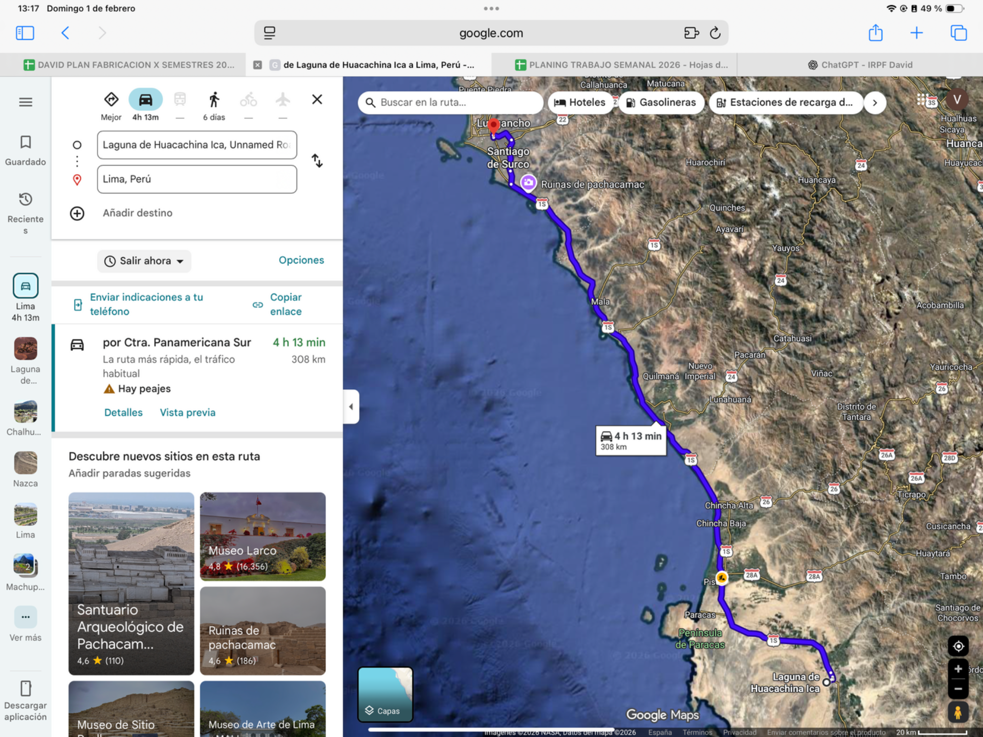
Task: Open Vista previa of the route
Action: tap(188, 413)
